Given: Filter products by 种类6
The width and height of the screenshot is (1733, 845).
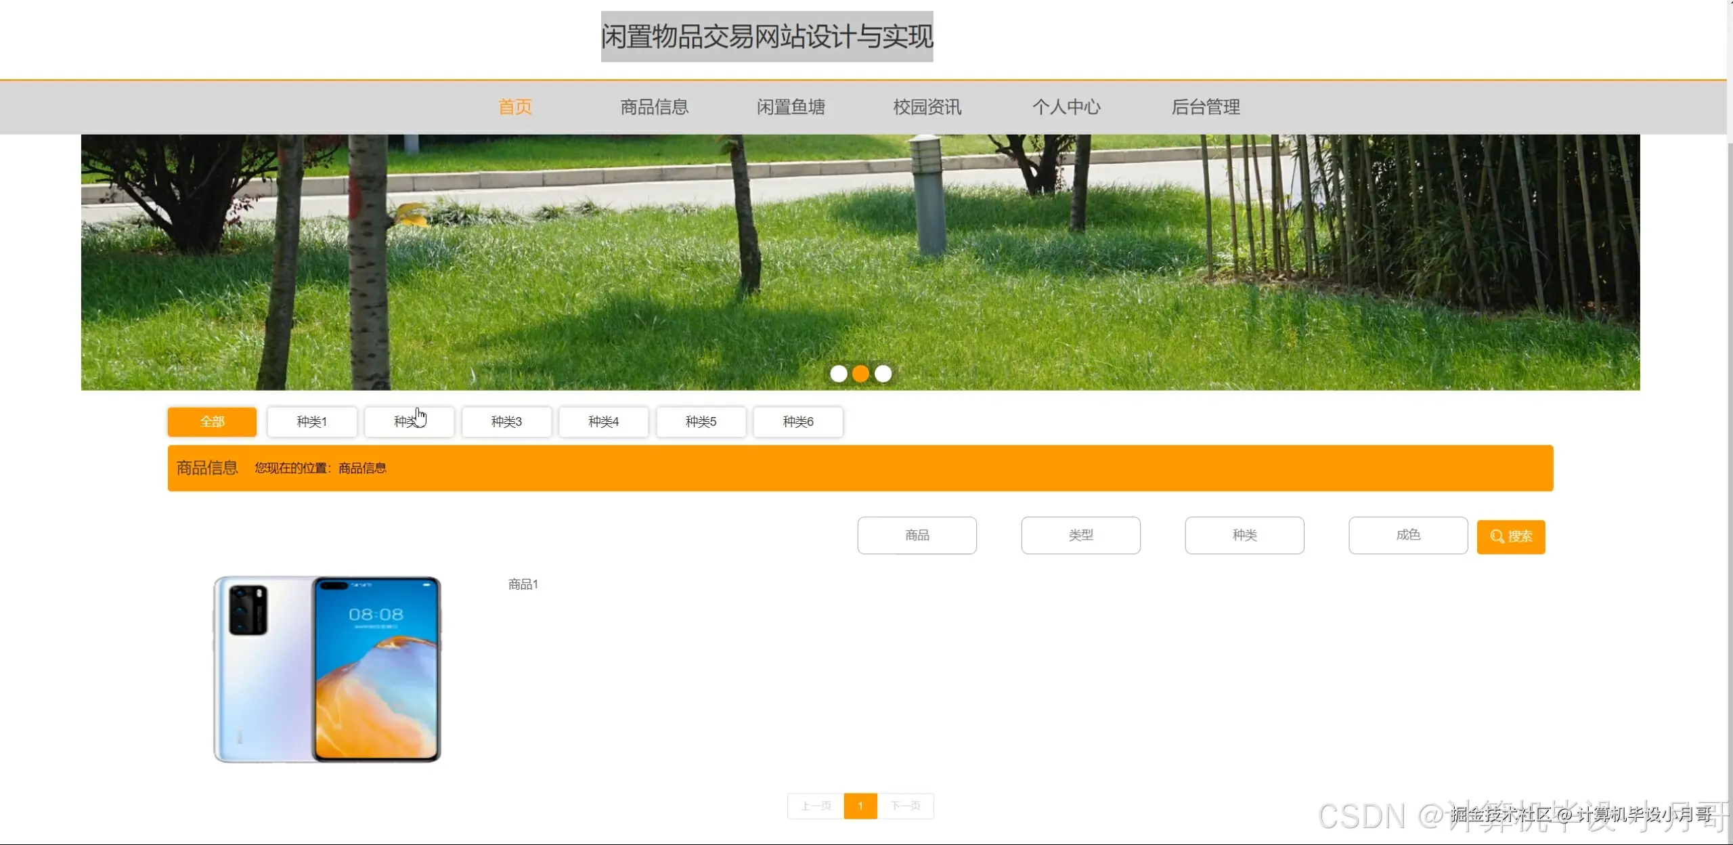Looking at the screenshot, I should pyautogui.click(x=798, y=422).
